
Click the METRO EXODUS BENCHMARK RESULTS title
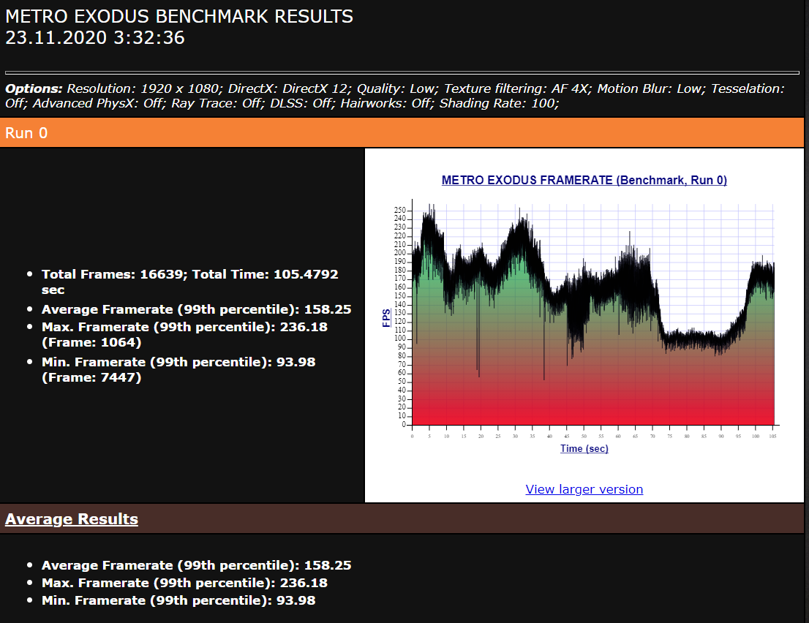pyautogui.click(x=179, y=17)
